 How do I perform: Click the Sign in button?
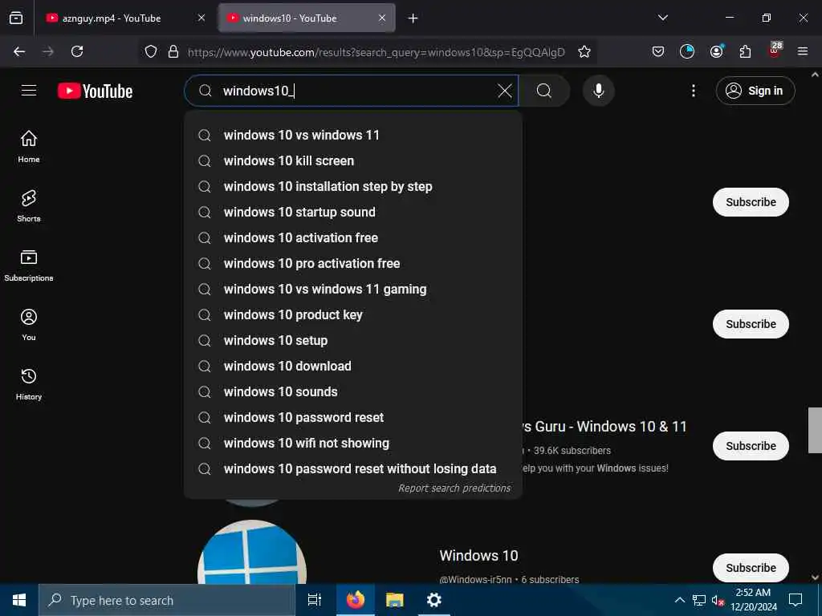pos(755,91)
